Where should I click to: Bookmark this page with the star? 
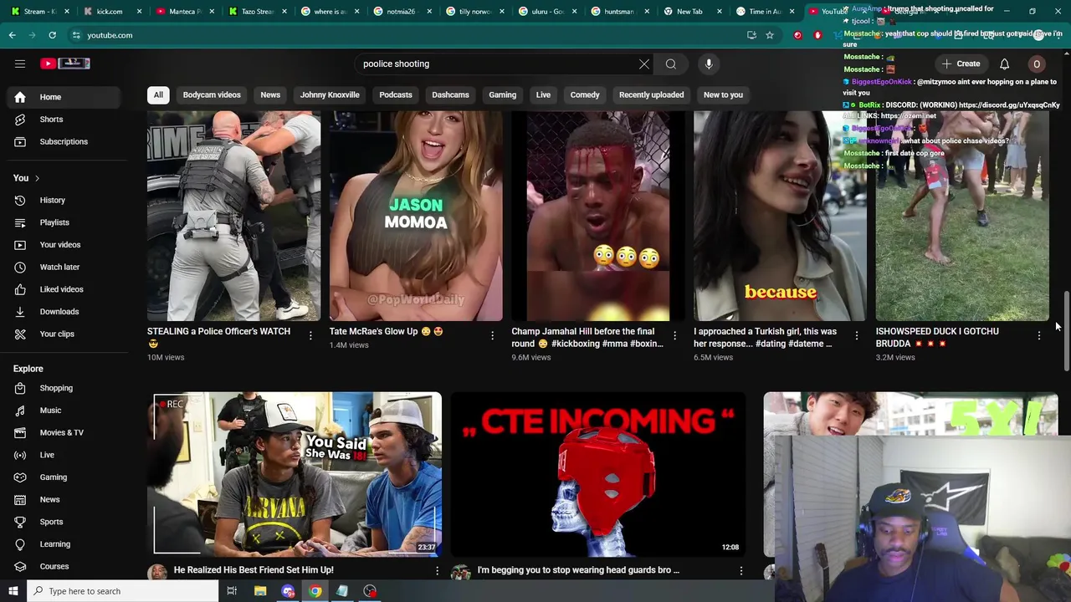click(x=770, y=35)
